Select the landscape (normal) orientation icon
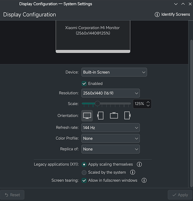Image resolution: width=193 pixels, height=201 pixels. click(x=87, y=116)
